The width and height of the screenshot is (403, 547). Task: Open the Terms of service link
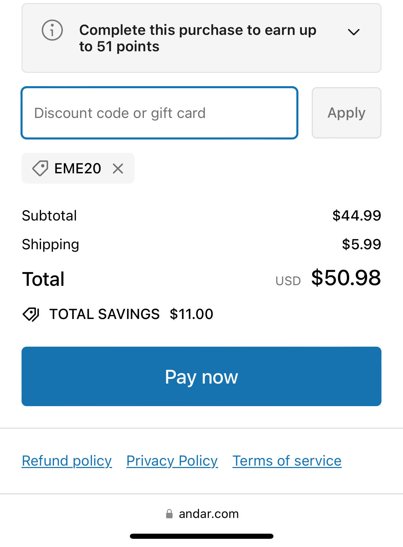287,461
